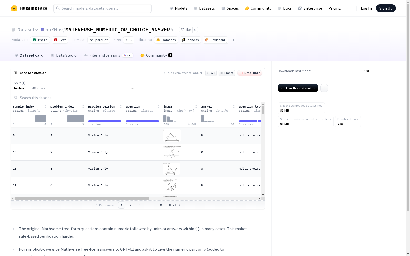Select the Croissant library tag
Image resolution: width=410 pixels, height=256 pixels.
215,40
